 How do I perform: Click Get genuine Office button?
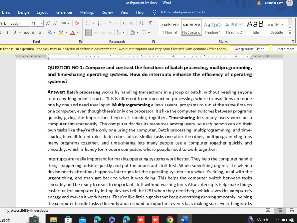pos(249,49)
